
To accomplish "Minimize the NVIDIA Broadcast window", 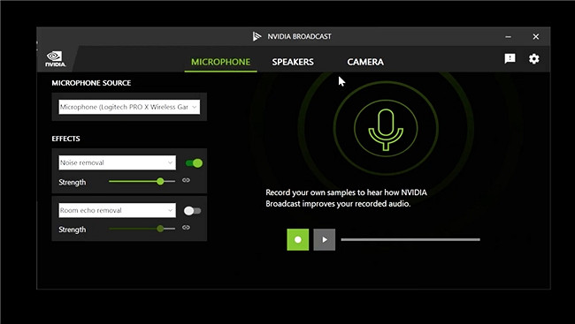I will pyautogui.click(x=509, y=36).
